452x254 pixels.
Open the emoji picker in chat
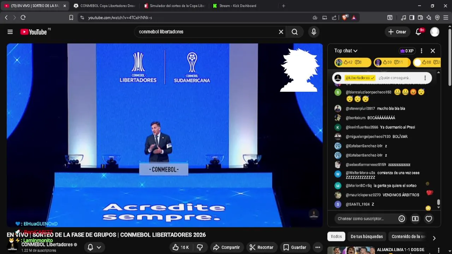pos(402,219)
